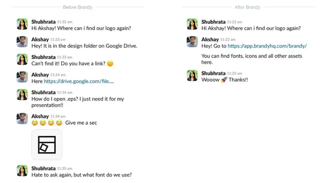Click Shubhrata's avatar on the '.eps' message
The height and width of the screenshot is (183, 321).
[22, 95]
